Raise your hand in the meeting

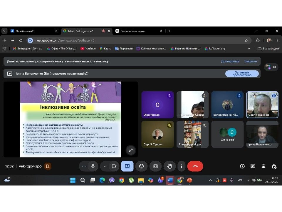169,166
